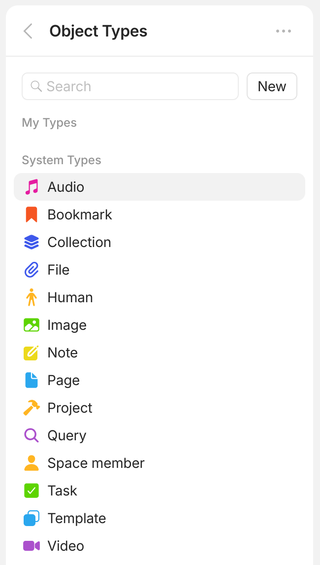320x565 pixels.
Task: Open the Page object type
Action: pos(64,381)
